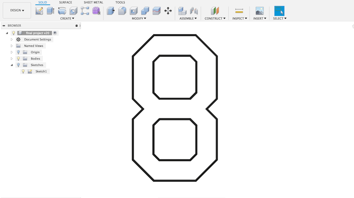Expand the Origin tree node
The width and height of the screenshot is (354, 198).
(x=12, y=52)
